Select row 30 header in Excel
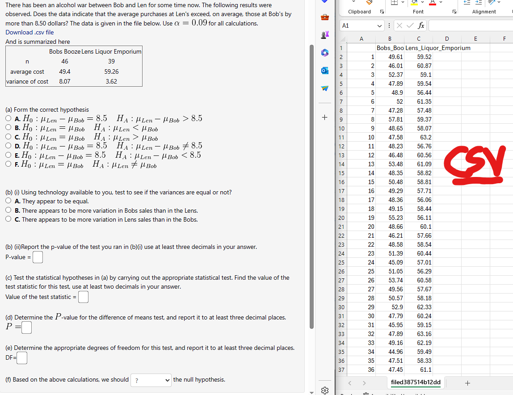Viewport: 513px width, 395px height. coord(341,307)
